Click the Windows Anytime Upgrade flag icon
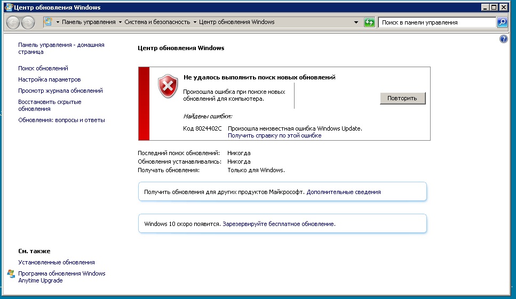The width and height of the screenshot is (516, 299). 11,274
